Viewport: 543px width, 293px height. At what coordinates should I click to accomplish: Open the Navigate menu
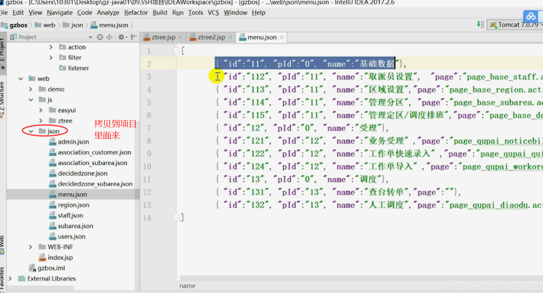[x=60, y=13]
